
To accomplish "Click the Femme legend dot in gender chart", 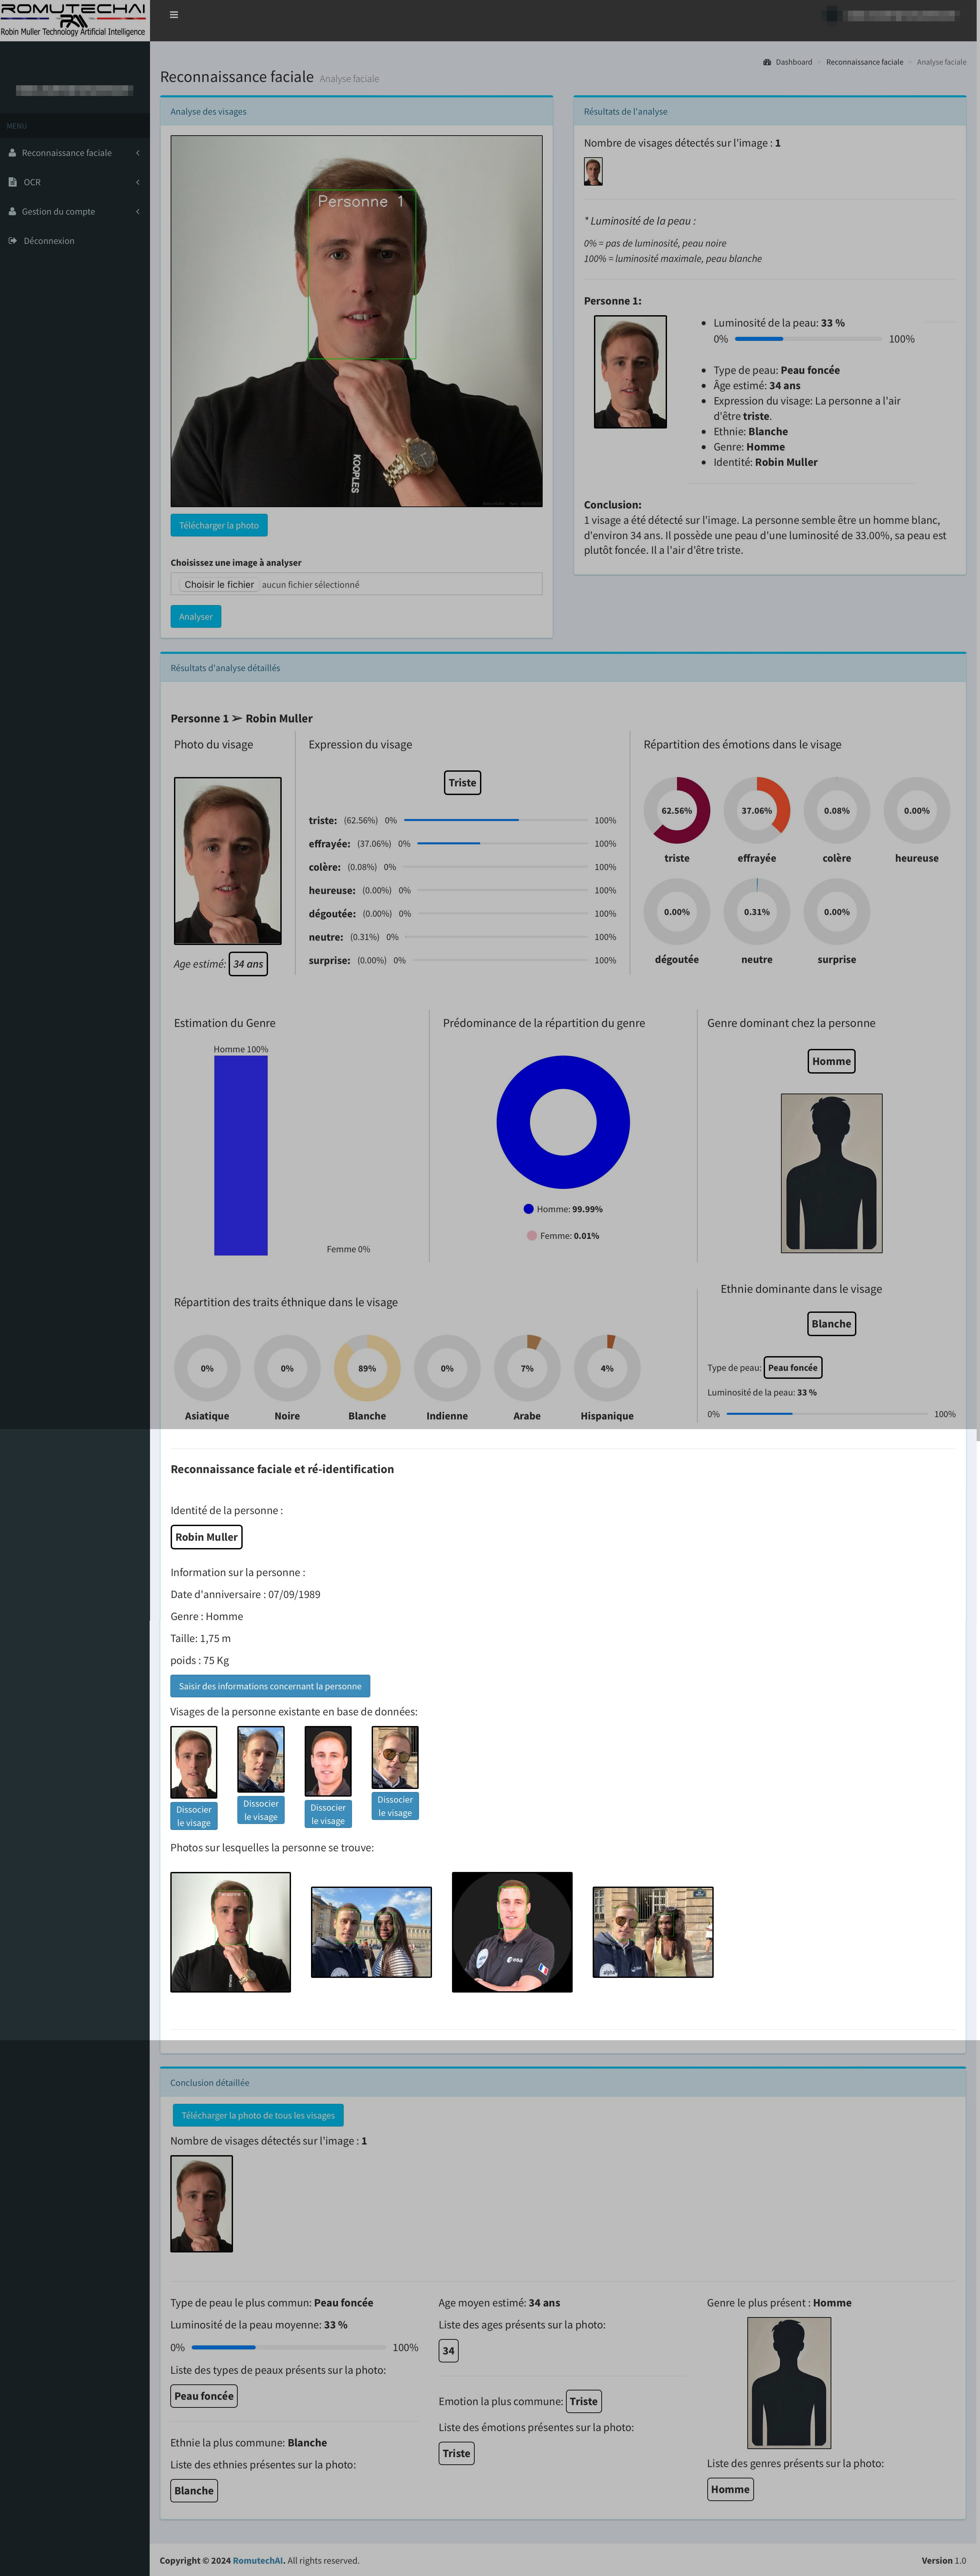I will 532,1236.
